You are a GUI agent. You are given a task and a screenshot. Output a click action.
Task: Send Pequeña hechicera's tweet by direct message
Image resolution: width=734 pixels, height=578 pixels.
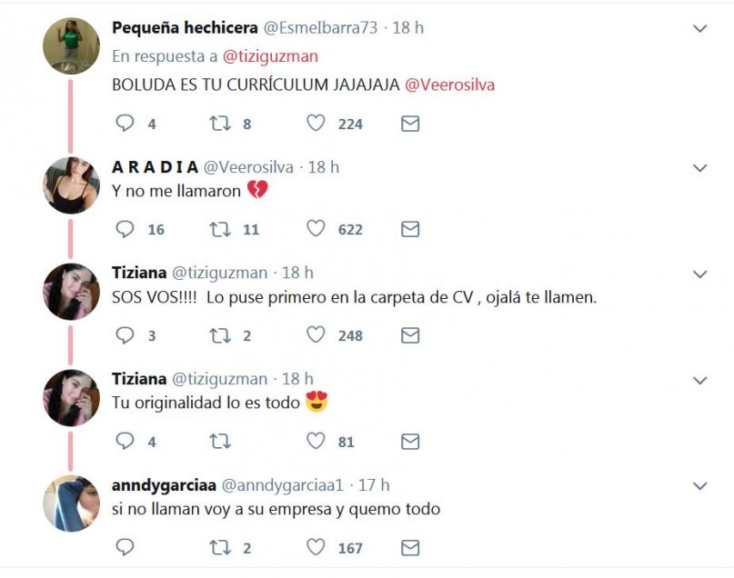coord(410,124)
